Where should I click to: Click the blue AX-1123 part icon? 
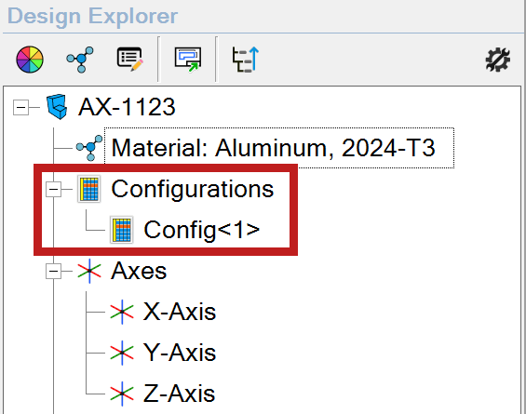pyautogui.click(x=57, y=107)
